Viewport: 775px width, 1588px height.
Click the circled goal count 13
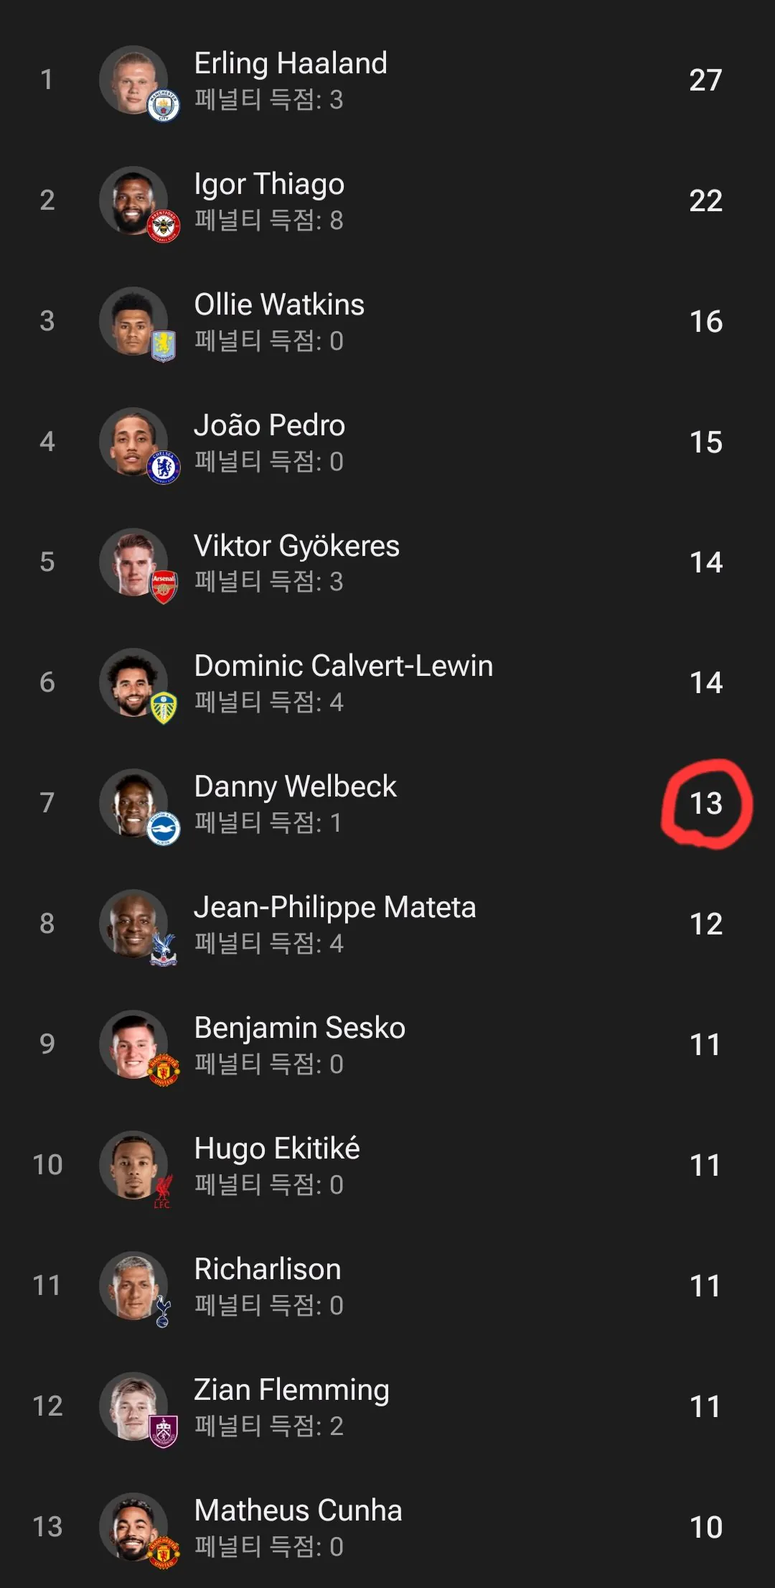coord(706,804)
